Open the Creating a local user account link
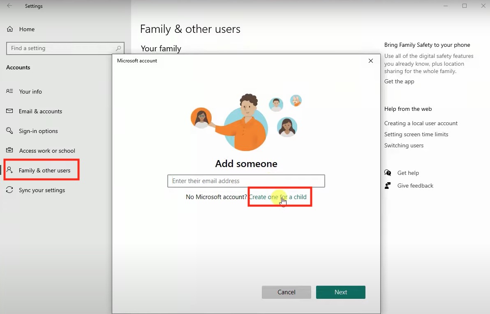Viewport: 490px width, 314px height. [x=421, y=123]
